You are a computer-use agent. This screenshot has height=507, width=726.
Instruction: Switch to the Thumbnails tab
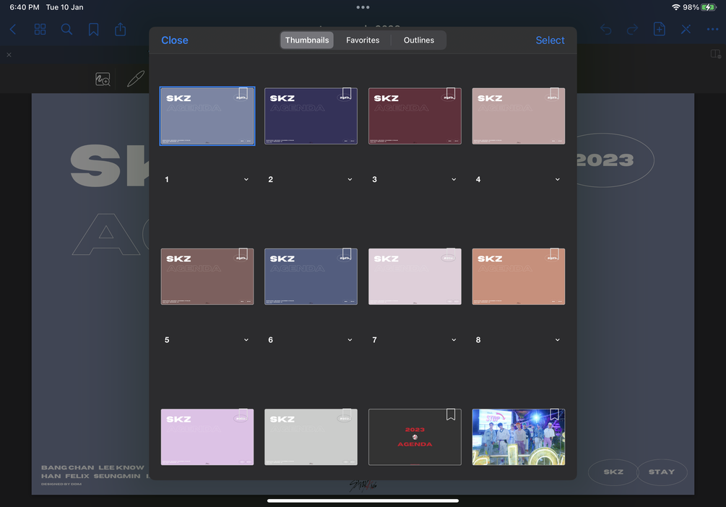click(307, 40)
